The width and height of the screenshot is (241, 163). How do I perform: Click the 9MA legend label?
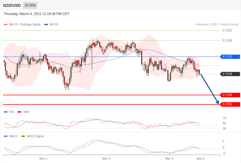[x=26, y=112]
